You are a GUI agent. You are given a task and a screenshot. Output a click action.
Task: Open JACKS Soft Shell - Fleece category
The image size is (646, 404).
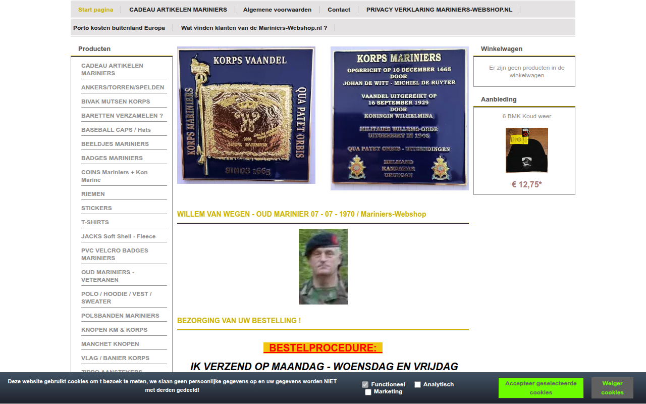point(124,236)
